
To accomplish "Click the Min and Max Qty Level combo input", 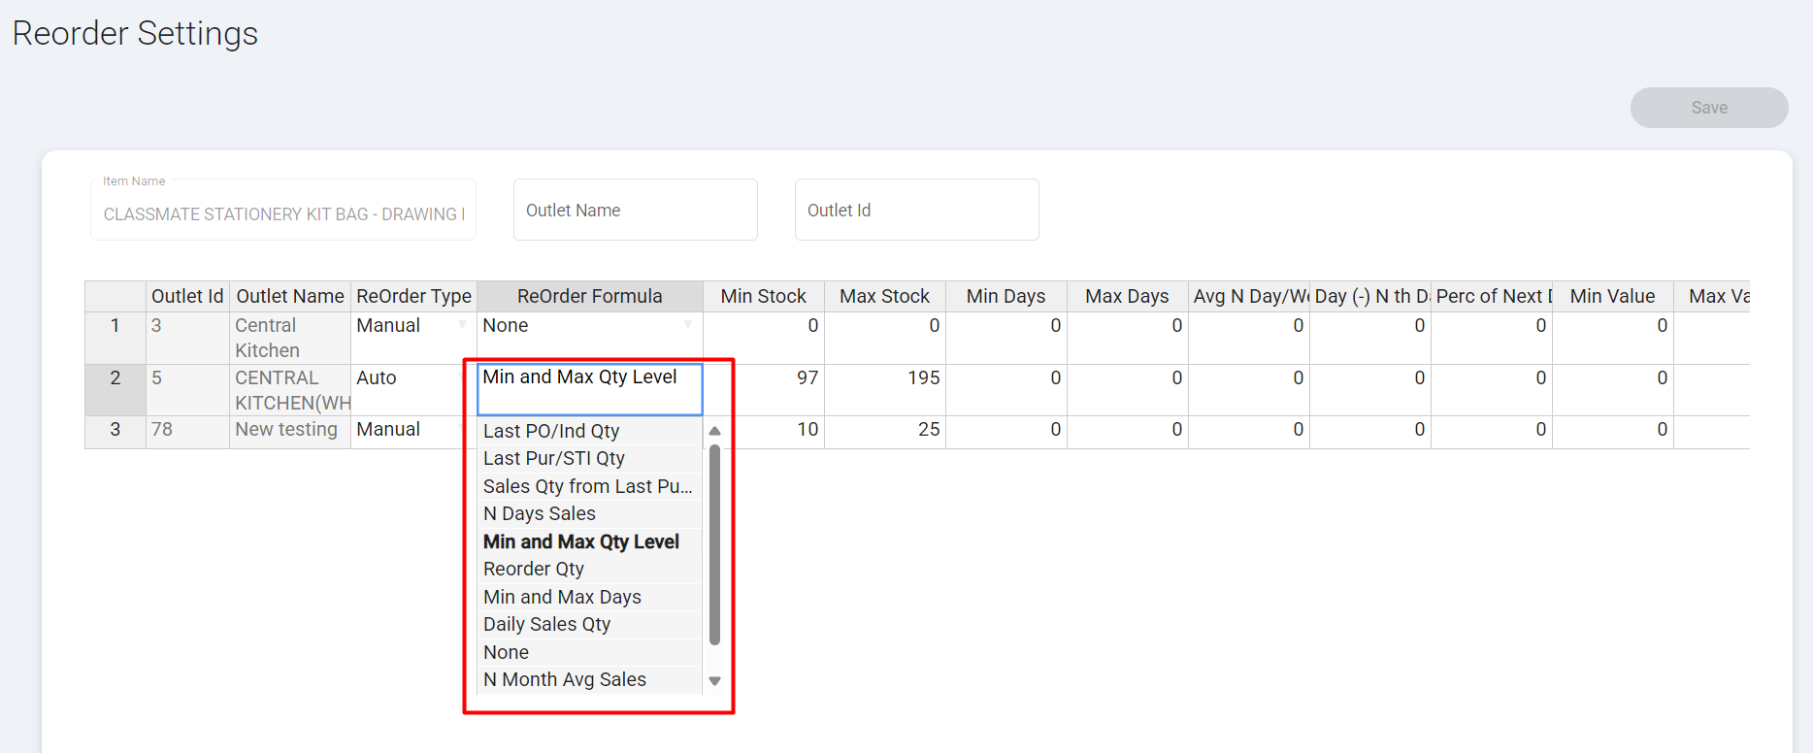I will coord(589,388).
